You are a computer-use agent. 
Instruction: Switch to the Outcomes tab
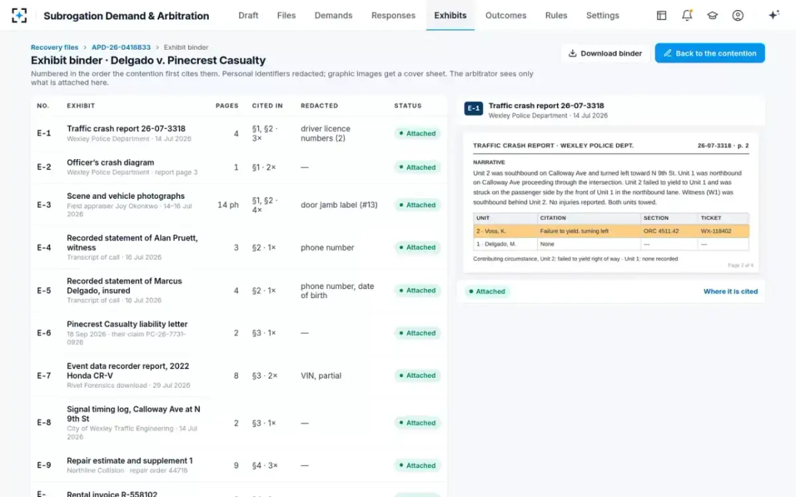pos(505,15)
